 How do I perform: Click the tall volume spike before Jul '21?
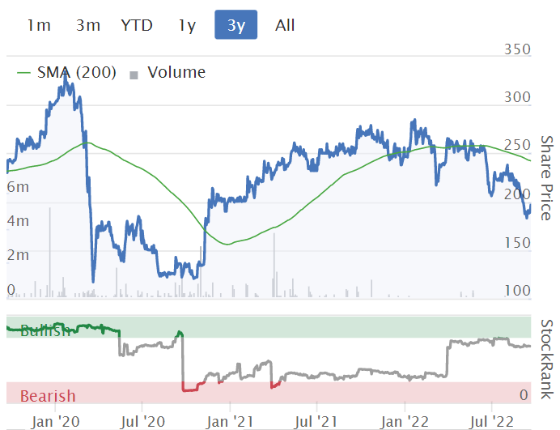[274, 265]
